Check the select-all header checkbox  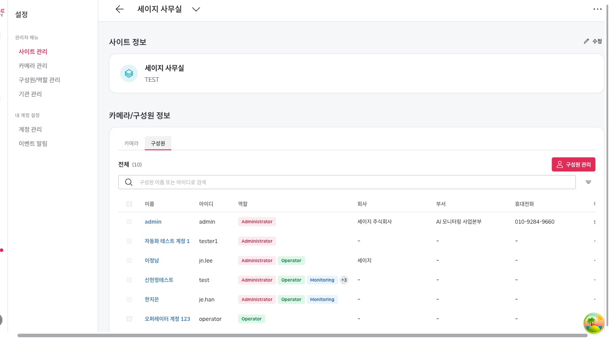click(x=129, y=204)
